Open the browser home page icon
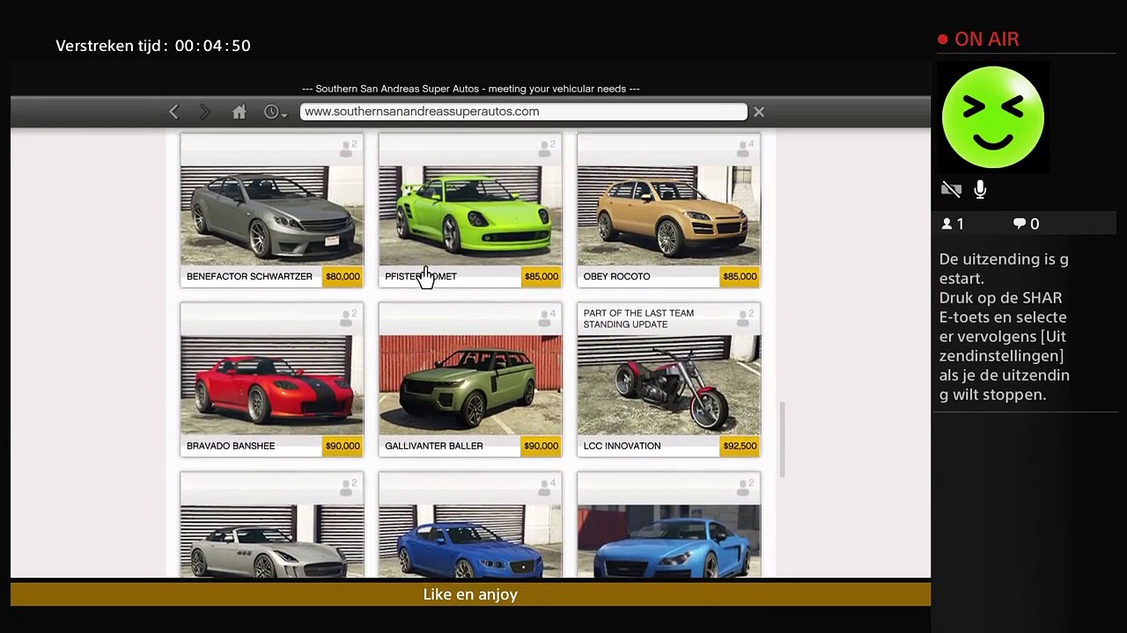This screenshot has height=633, width=1127. click(239, 112)
